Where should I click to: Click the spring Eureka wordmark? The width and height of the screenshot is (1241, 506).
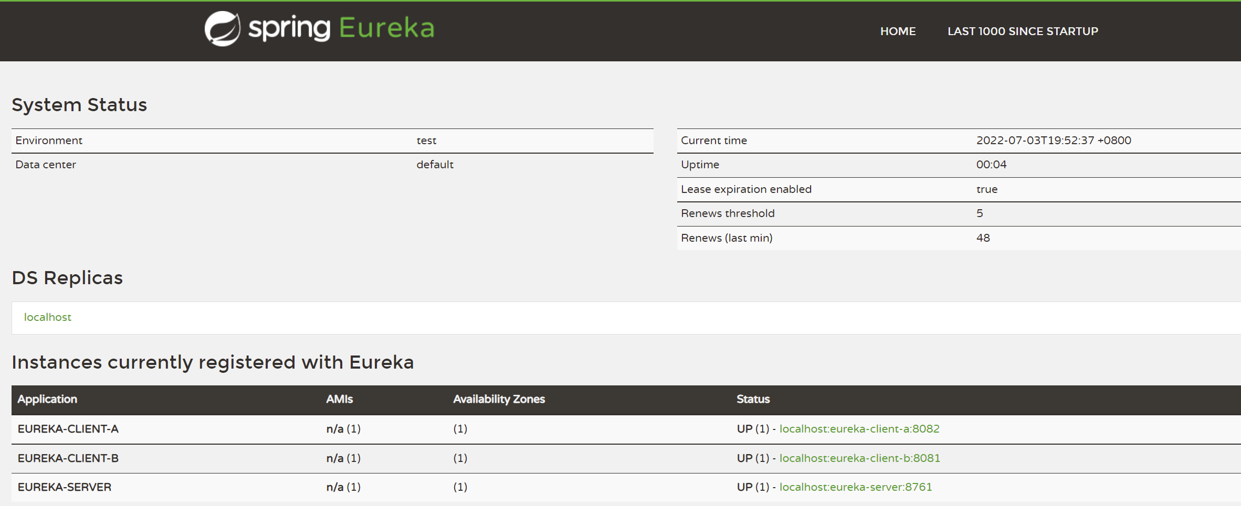point(341,28)
